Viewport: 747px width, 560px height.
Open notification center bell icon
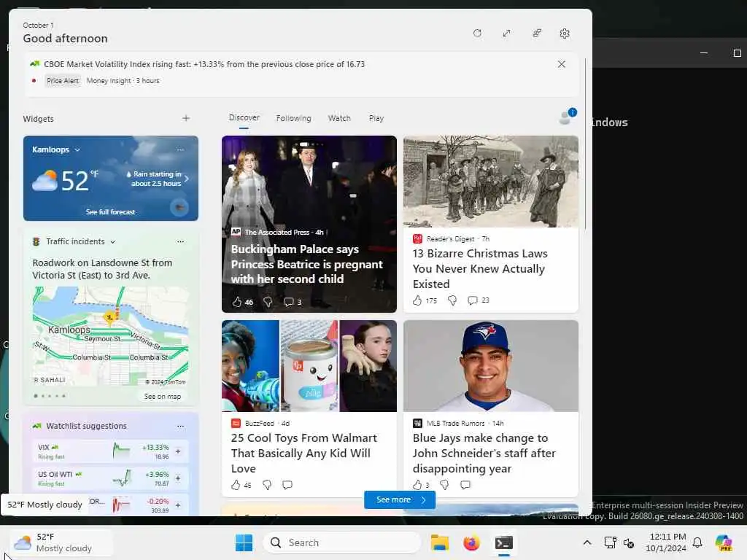pos(697,542)
